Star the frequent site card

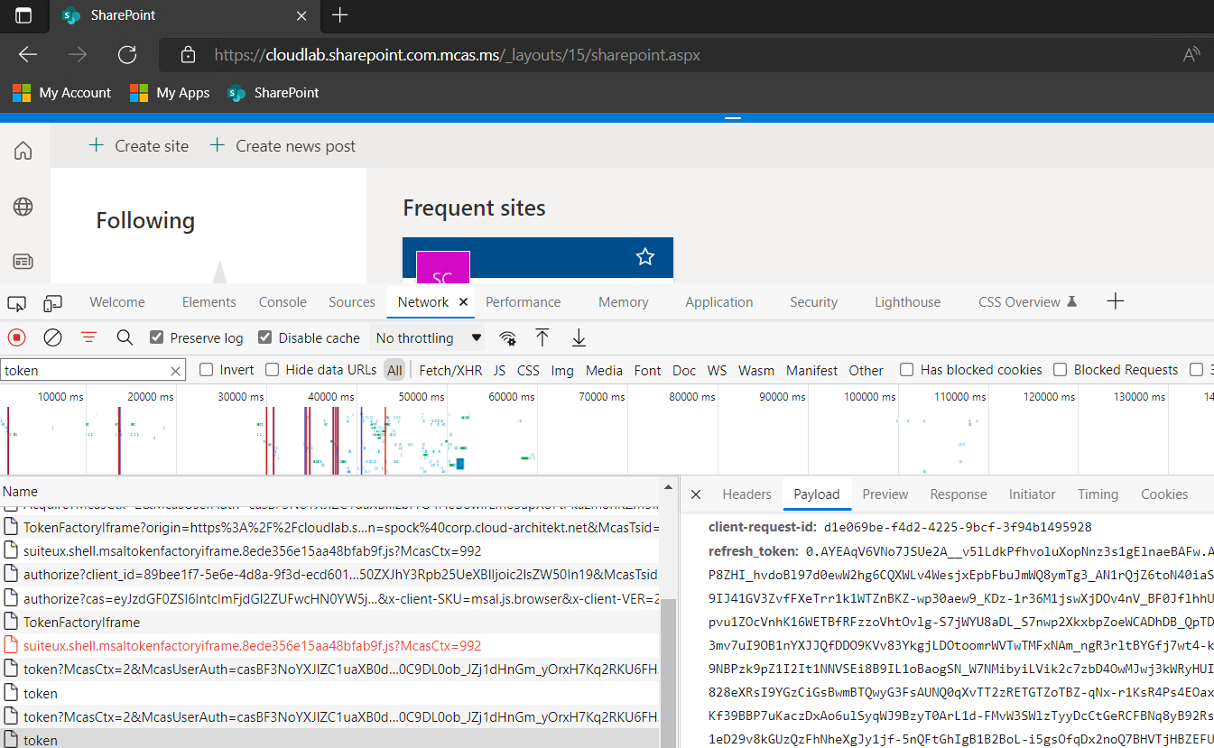click(644, 258)
